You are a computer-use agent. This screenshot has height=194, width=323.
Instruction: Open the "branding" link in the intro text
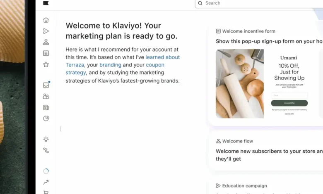click(110, 65)
